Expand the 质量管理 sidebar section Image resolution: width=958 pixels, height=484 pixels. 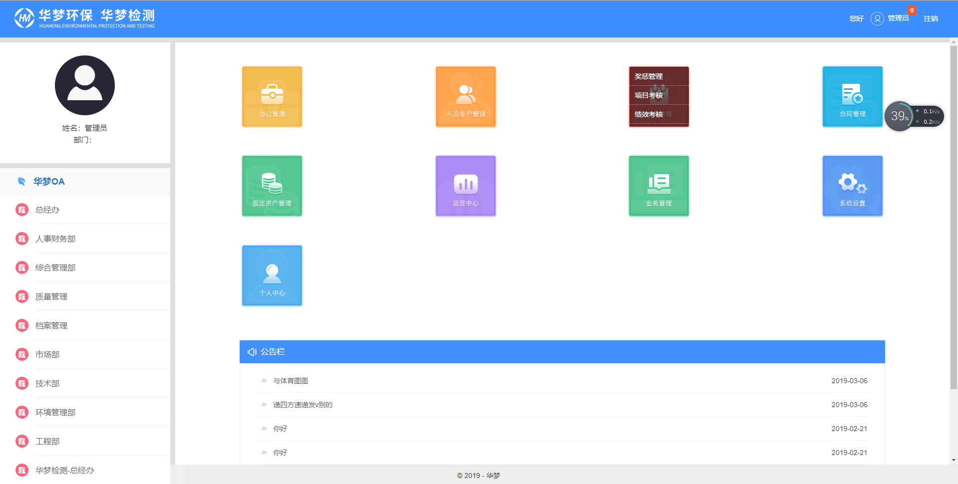coord(51,296)
